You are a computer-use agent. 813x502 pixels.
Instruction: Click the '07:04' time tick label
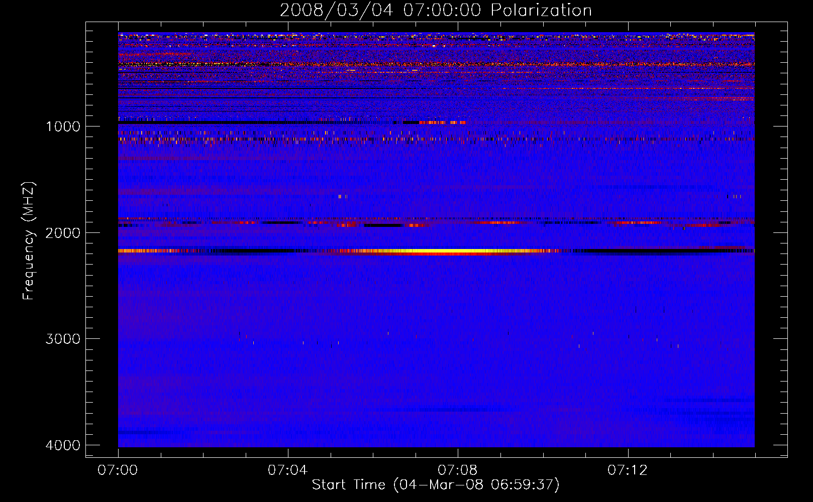[x=287, y=470]
